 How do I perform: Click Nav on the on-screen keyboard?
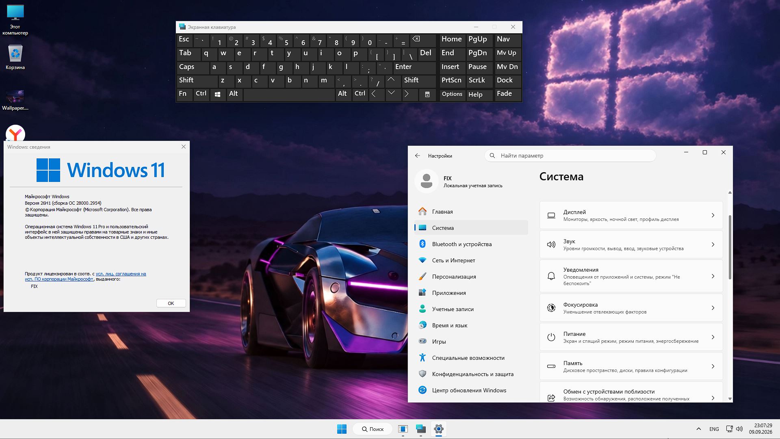tap(507, 40)
